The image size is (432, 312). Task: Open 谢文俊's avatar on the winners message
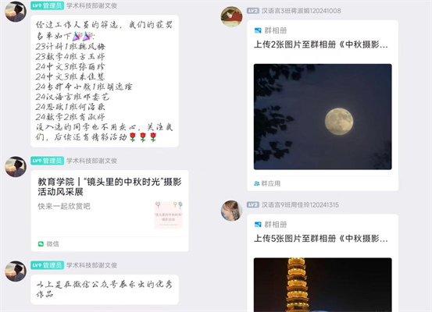tap(16, 12)
